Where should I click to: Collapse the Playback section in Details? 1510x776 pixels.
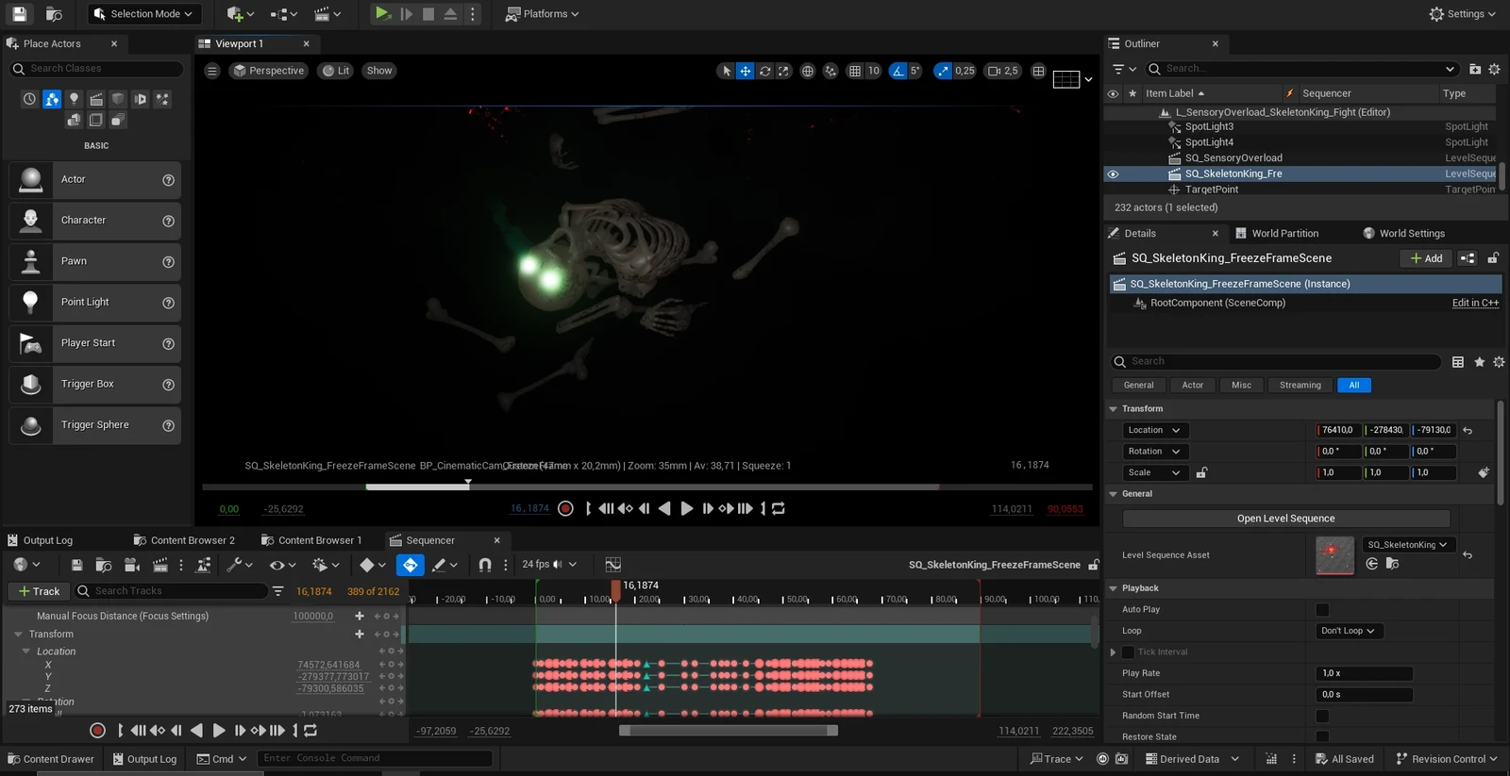[1114, 588]
